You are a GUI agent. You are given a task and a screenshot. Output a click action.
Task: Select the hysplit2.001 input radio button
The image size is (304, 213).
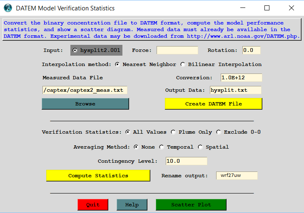pos(75,50)
